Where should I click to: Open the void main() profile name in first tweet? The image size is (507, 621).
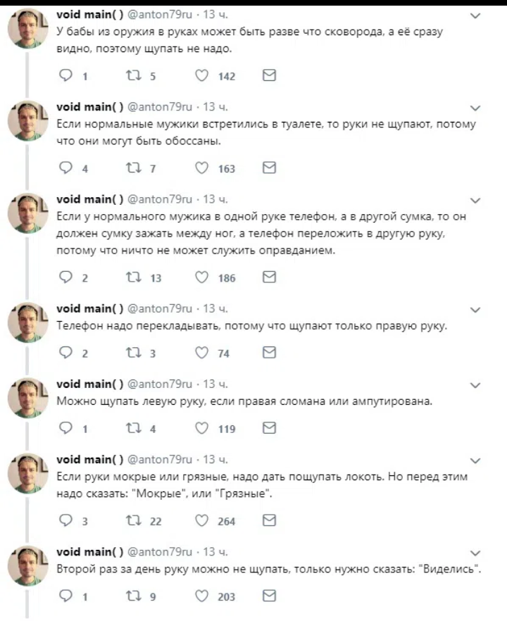click(x=90, y=15)
